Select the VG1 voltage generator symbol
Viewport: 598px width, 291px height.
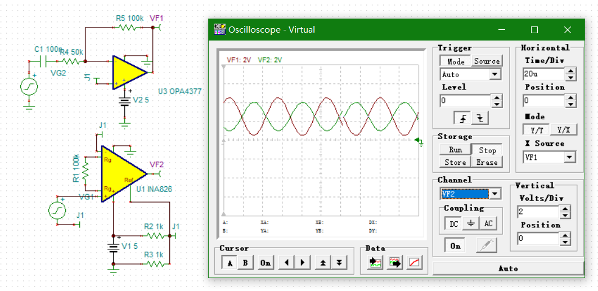57,211
